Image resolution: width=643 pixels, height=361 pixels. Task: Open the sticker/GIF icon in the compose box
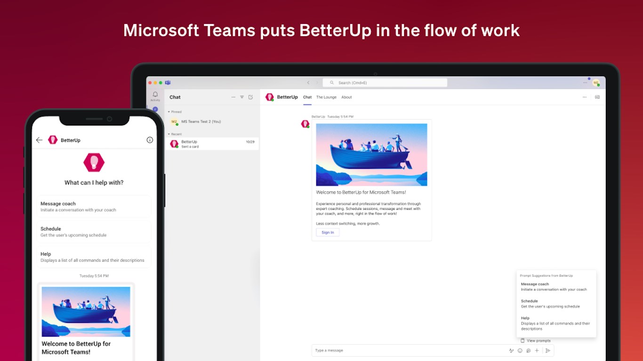(528, 351)
